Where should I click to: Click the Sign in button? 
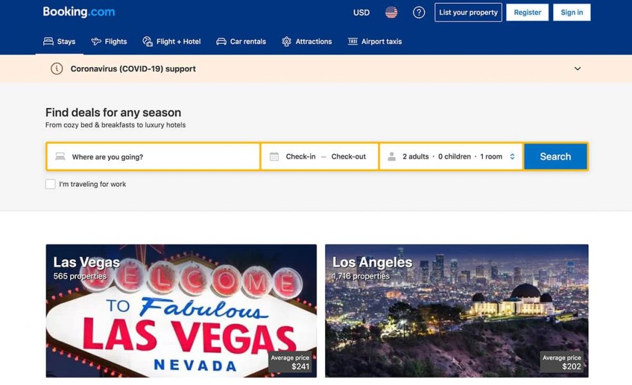point(572,12)
